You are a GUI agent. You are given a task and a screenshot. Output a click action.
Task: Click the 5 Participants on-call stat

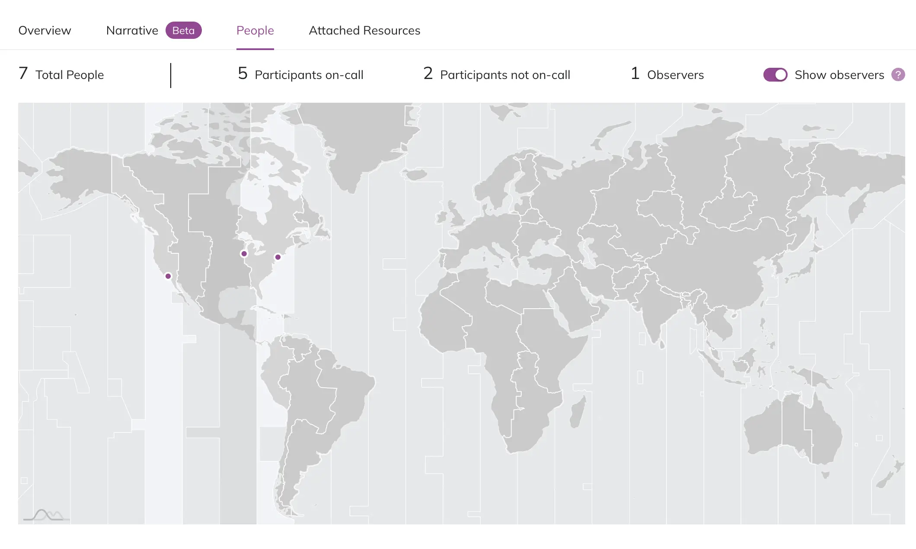[300, 75]
